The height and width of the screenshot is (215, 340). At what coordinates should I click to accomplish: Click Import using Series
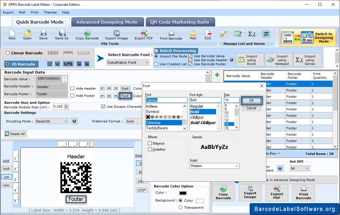pyautogui.click(x=307, y=60)
